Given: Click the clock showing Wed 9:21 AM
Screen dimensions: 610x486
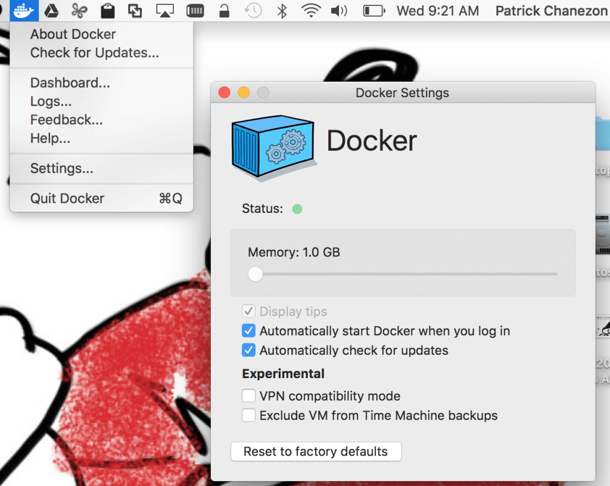Looking at the screenshot, I should [438, 11].
